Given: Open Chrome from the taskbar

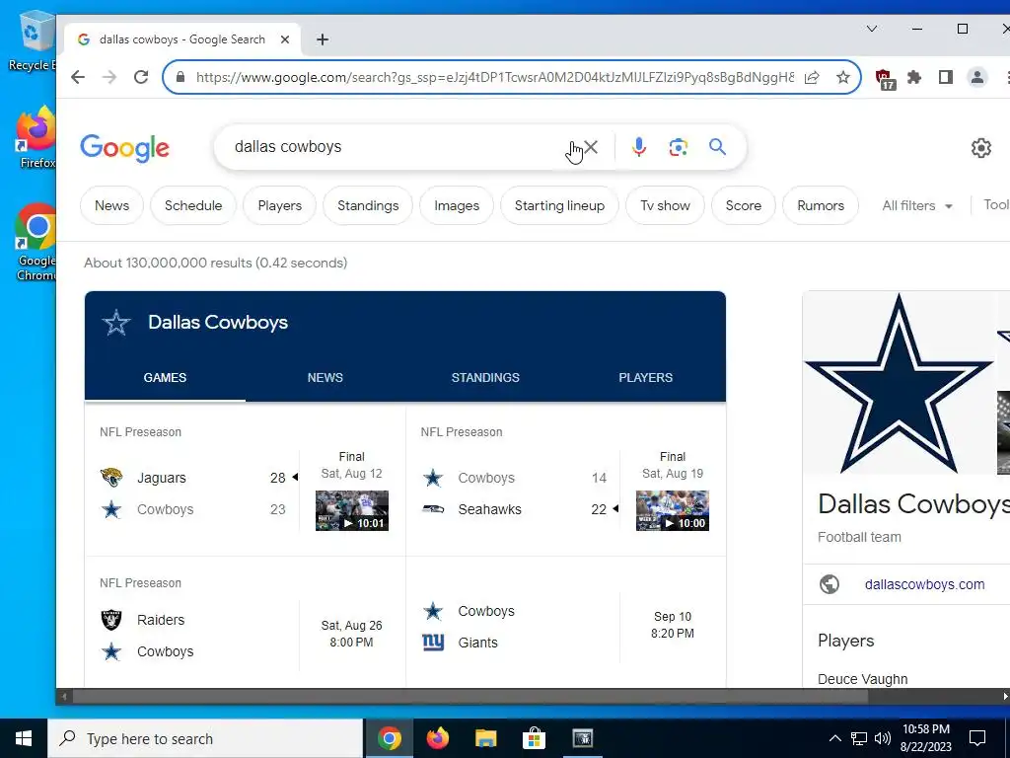Looking at the screenshot, I should pos(389,738).
